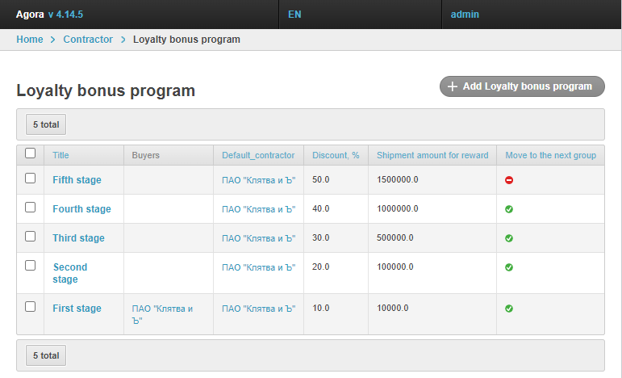Screen dimensions: 622x378
Task: Open the admin user menu
Action: [465, 15]
